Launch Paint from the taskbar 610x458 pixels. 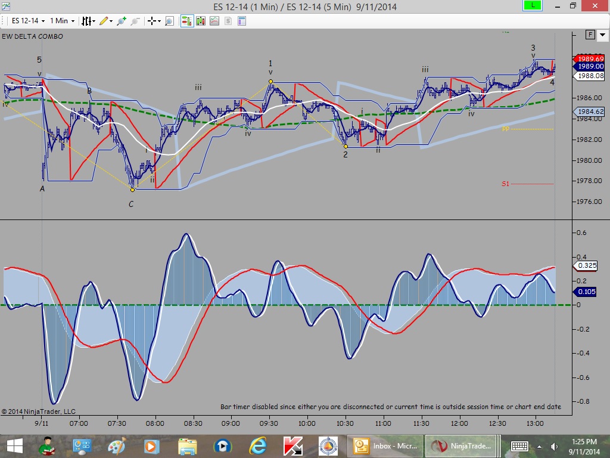(x=117, y=446)
